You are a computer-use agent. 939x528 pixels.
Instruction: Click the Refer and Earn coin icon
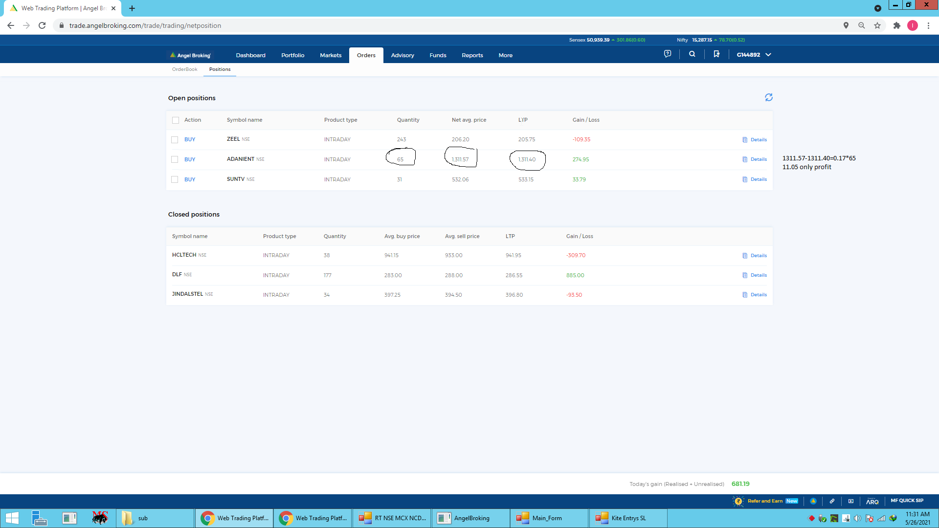click(738, 501)
